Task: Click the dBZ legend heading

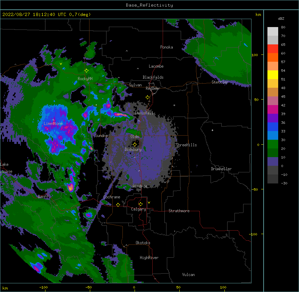Action: [x=281, y=18]
